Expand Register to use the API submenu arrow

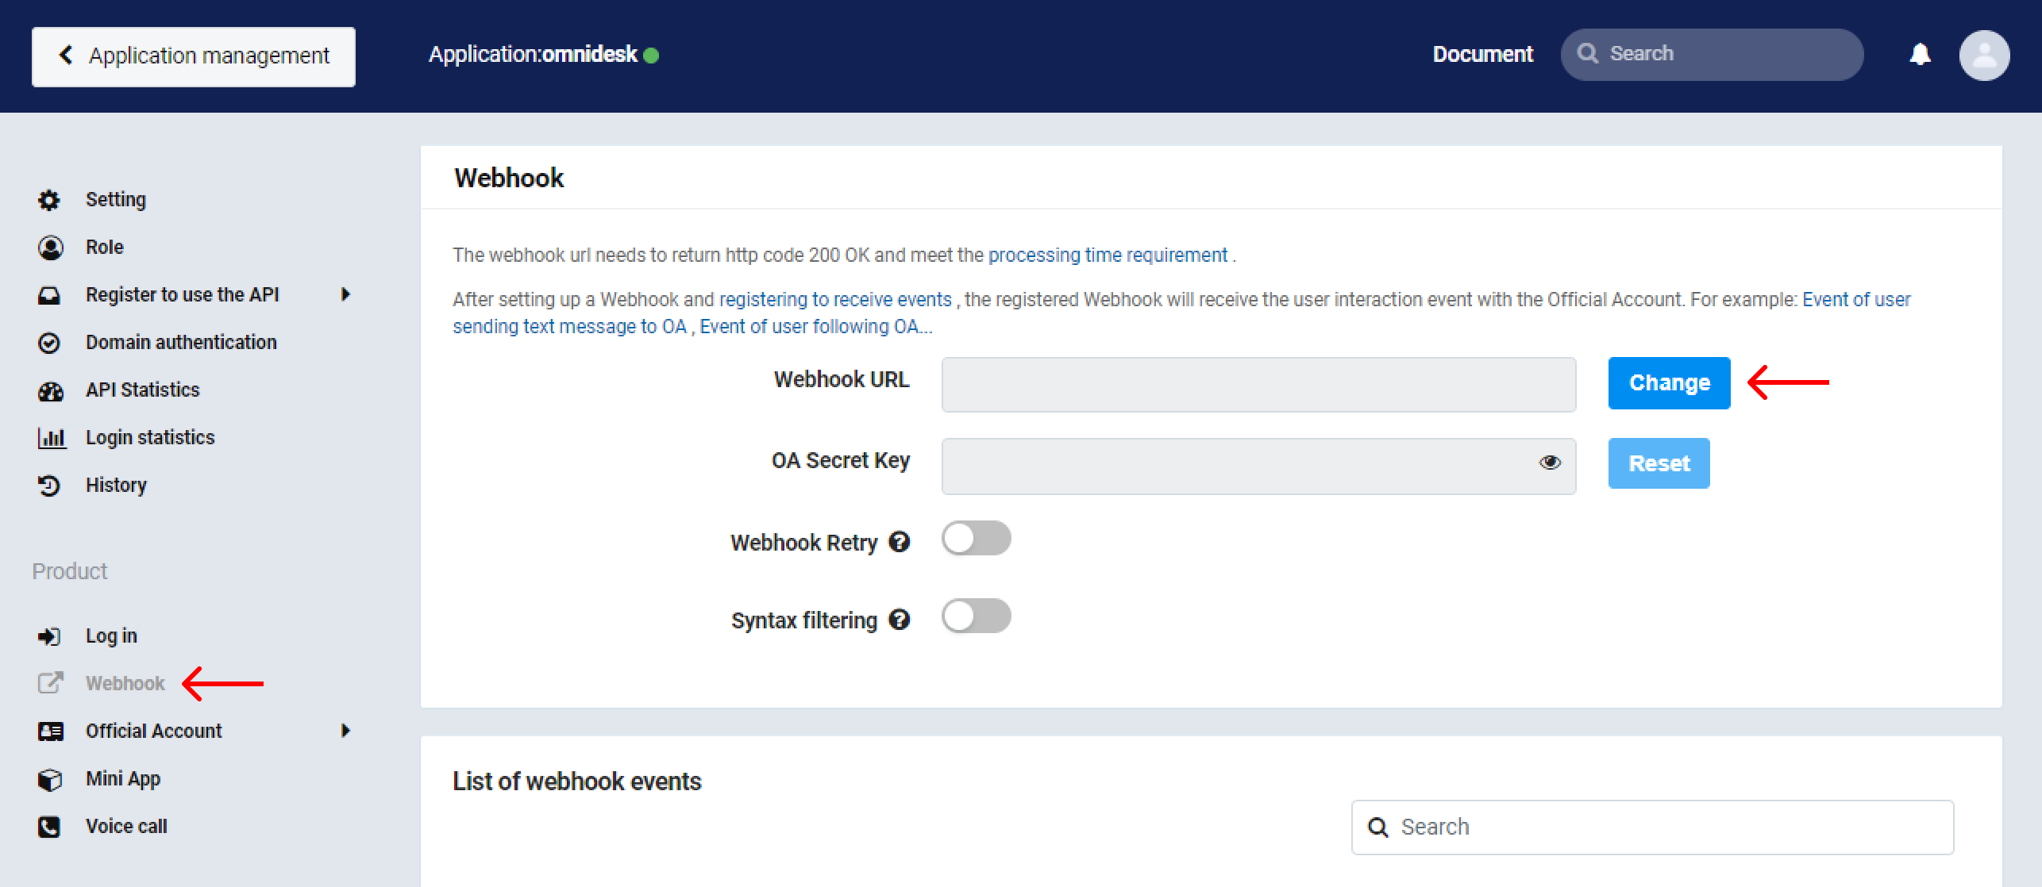(x=345, y=294)
